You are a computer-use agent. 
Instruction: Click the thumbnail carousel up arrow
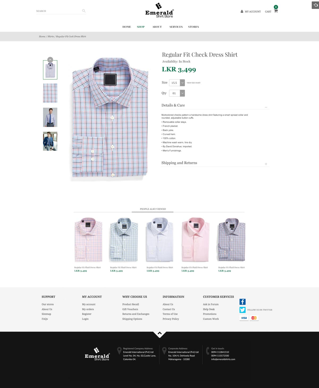click(x=50, y=60)
